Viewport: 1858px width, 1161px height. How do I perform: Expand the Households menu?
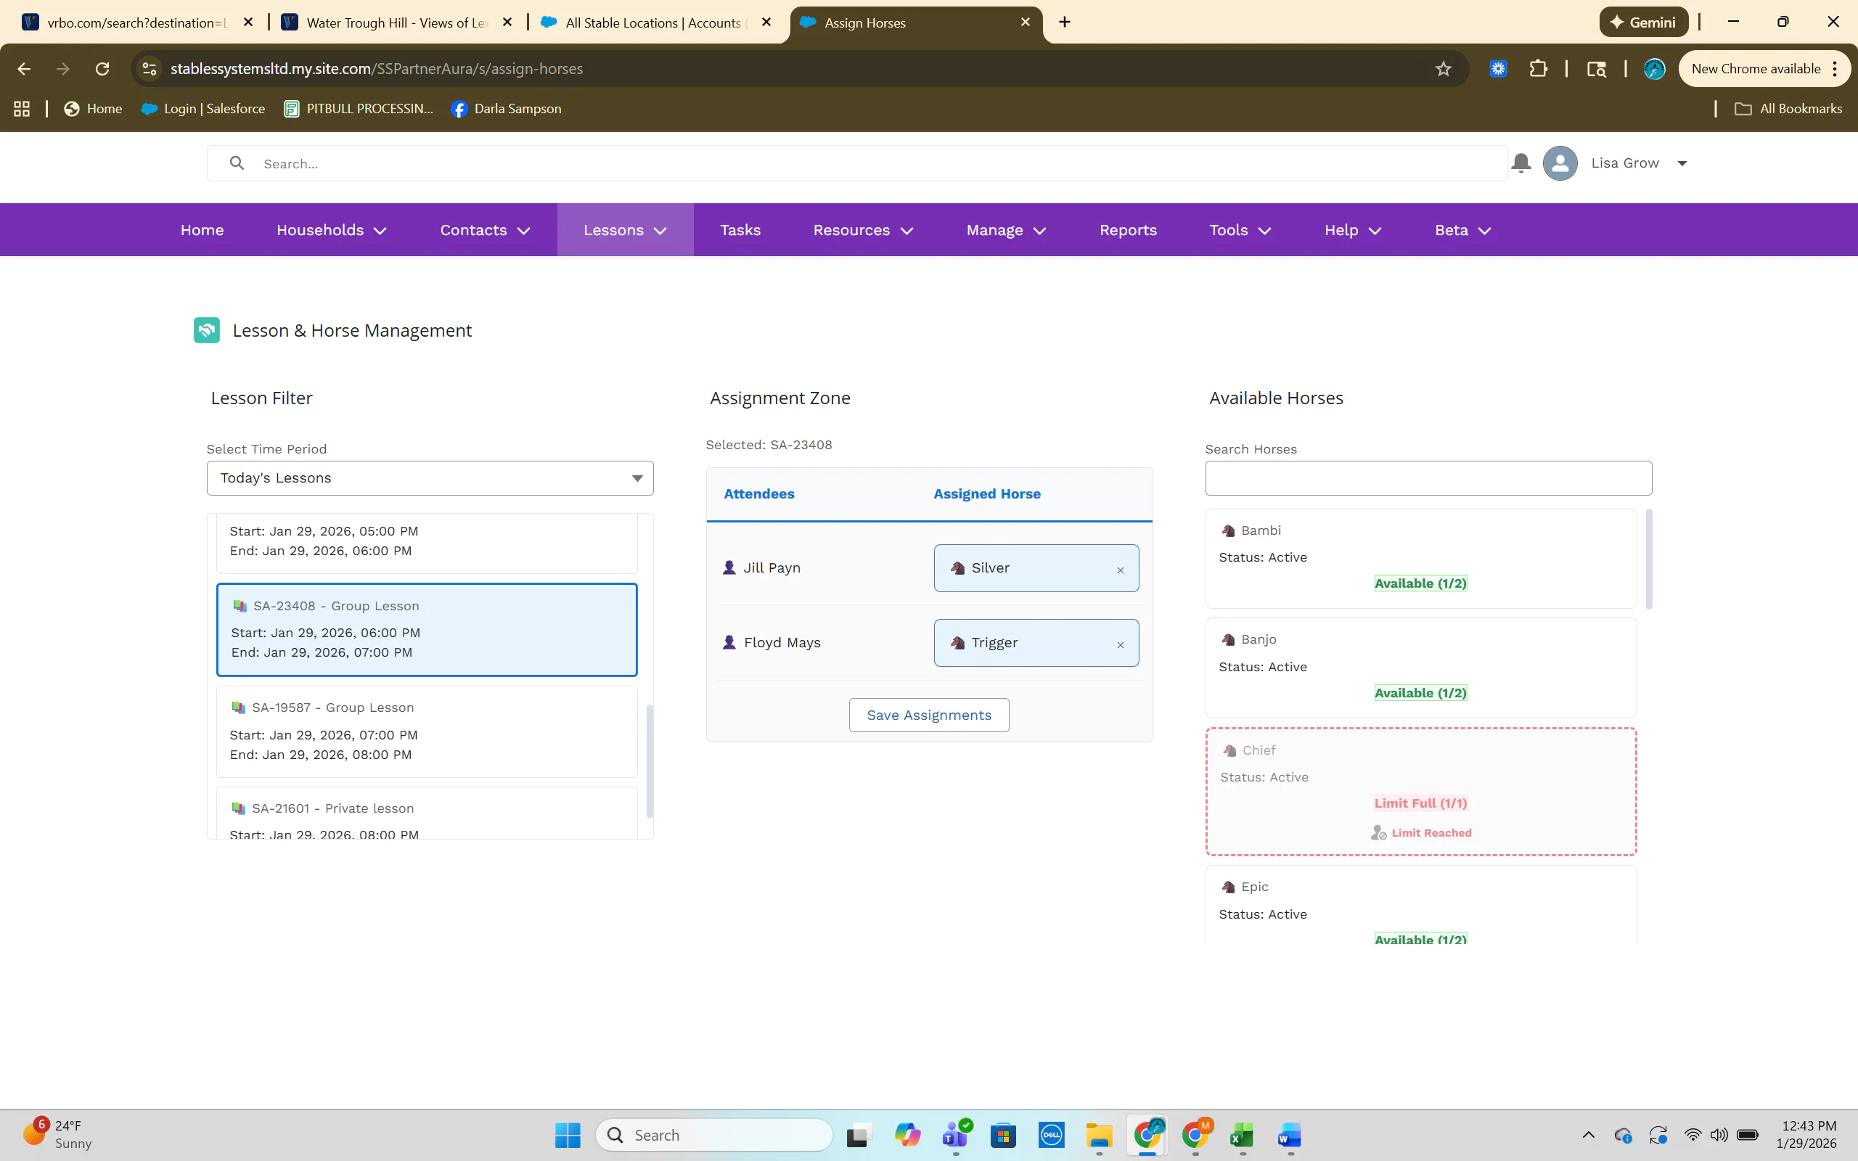331,229
